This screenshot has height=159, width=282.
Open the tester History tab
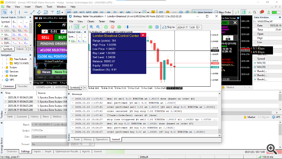88,139
